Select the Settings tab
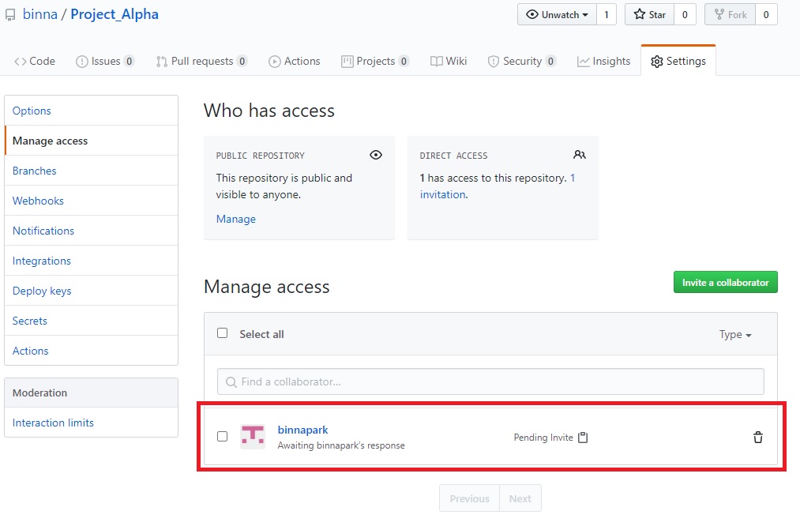The width and height of the screenshot is (800, 526). point(678,62)
